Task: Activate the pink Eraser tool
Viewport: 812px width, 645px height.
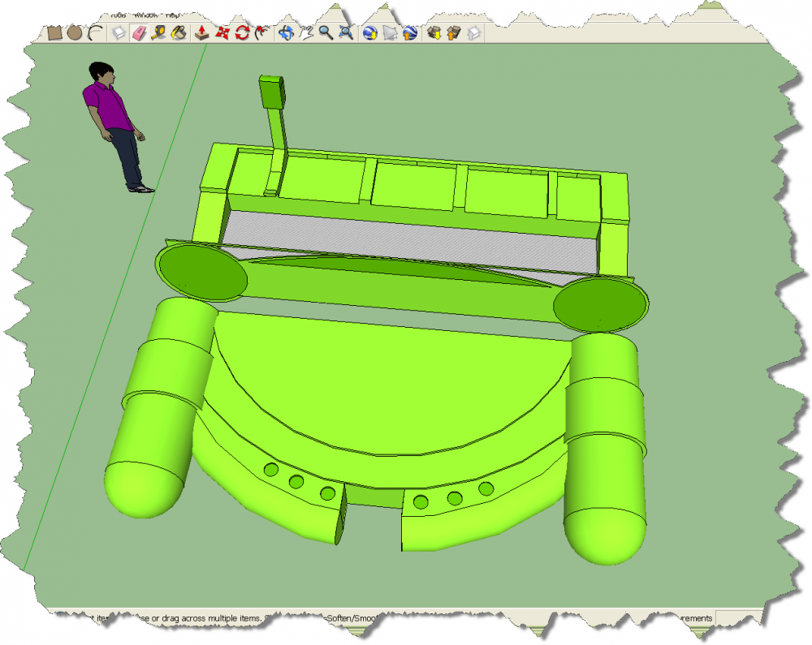Action: (138, 33)
